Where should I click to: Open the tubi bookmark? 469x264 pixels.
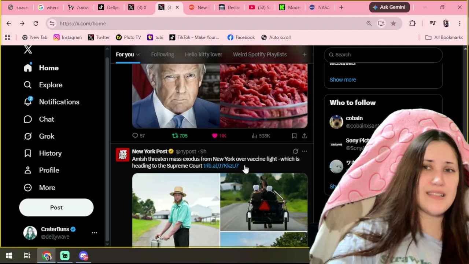click(155, 37)
